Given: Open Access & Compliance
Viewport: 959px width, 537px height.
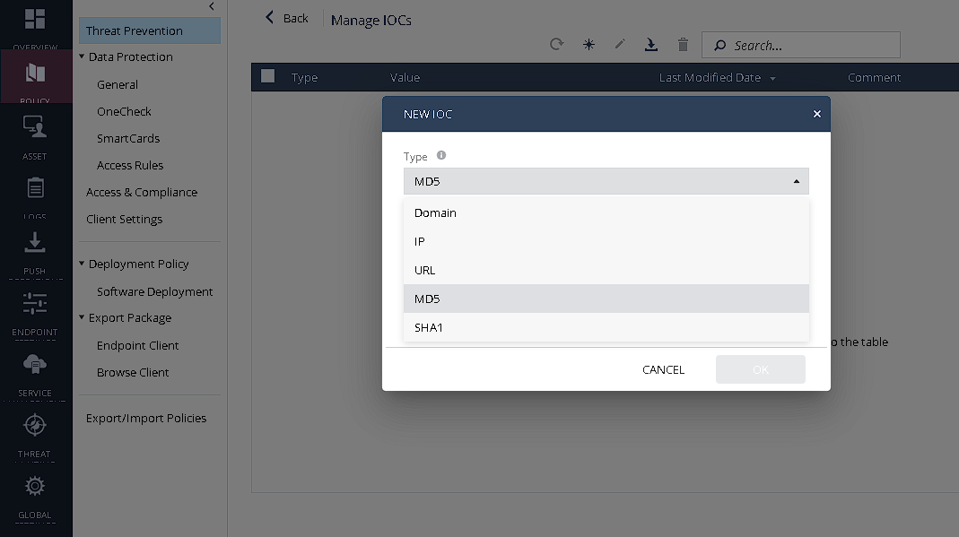Looking at the screenshot, I should (141, 192).
